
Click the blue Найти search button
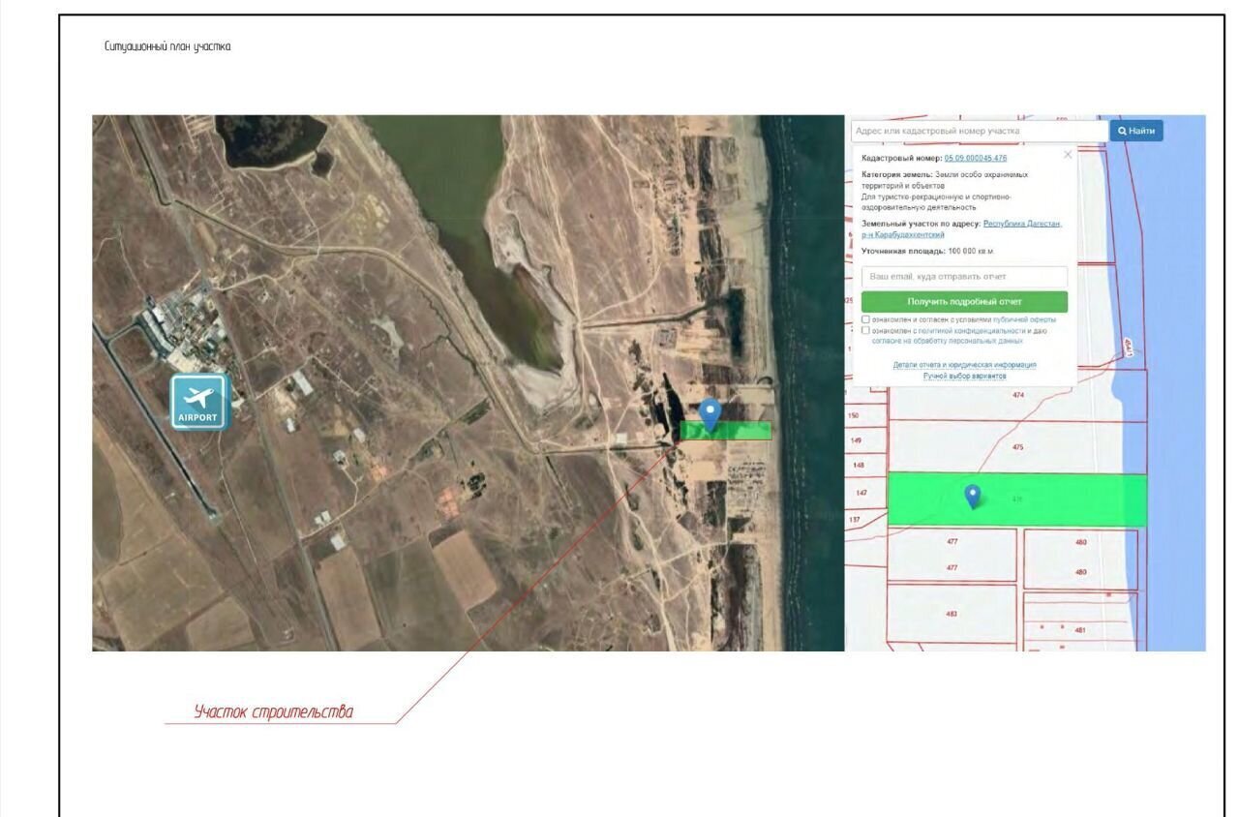coord(1136,131)
